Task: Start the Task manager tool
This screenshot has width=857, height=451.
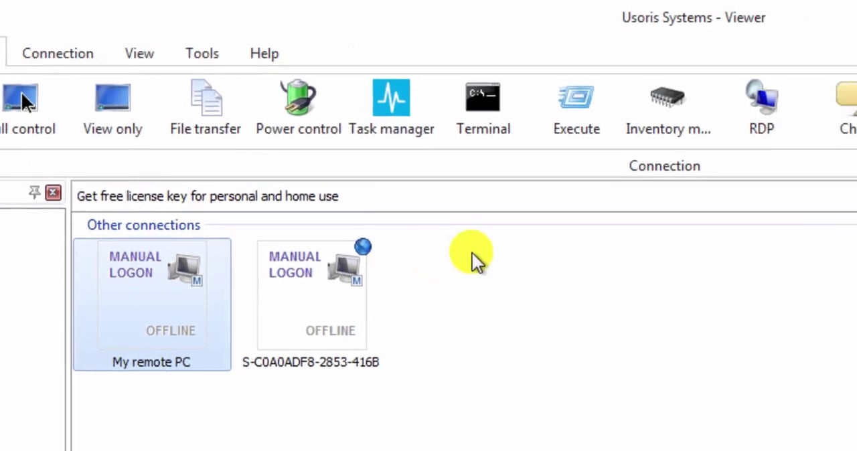Action: point(391,109)
